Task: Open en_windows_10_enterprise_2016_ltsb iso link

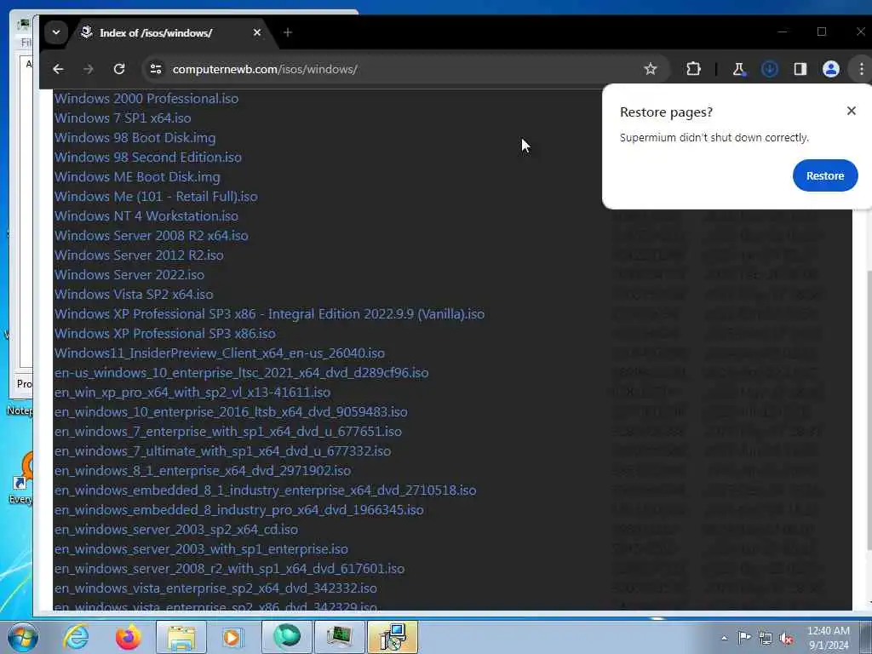Action: point(231,411)
